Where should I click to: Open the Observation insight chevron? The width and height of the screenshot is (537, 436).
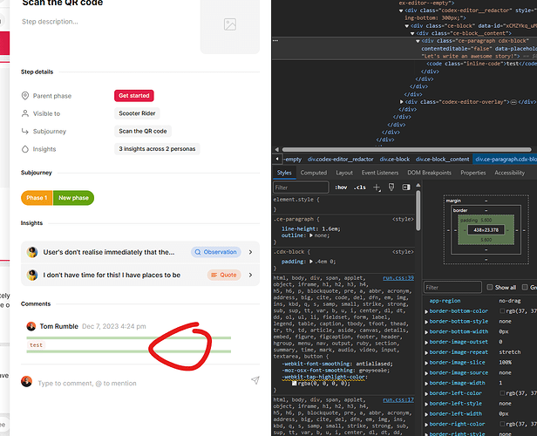[251, 252]
